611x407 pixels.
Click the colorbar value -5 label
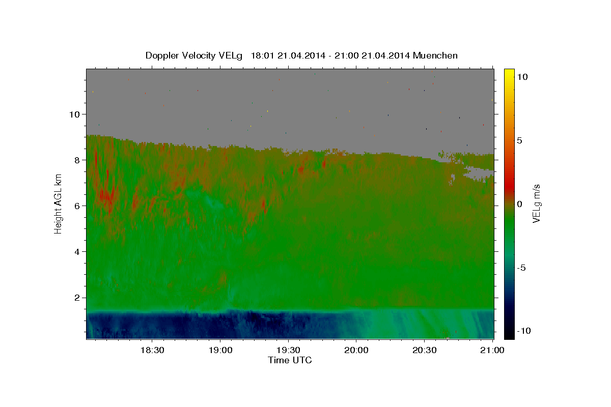(x=521, y=268)
